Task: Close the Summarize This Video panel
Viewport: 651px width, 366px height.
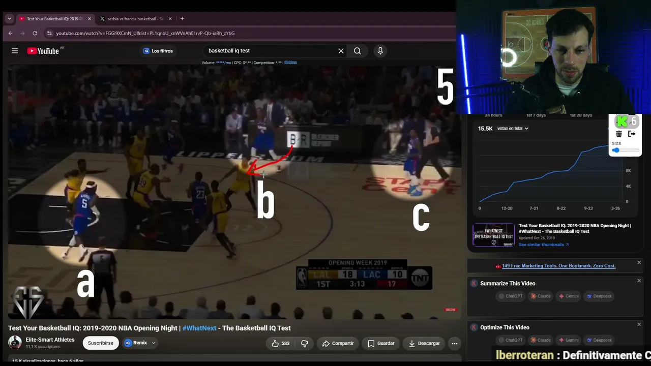Action: pyautogui.click(x=639, y=280)
